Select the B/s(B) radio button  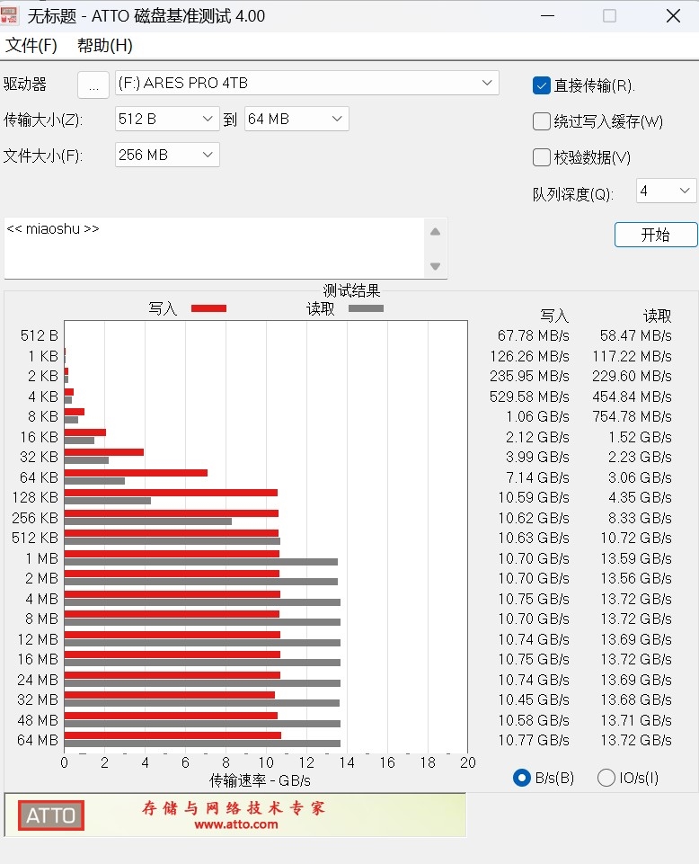tap(521, 778)
